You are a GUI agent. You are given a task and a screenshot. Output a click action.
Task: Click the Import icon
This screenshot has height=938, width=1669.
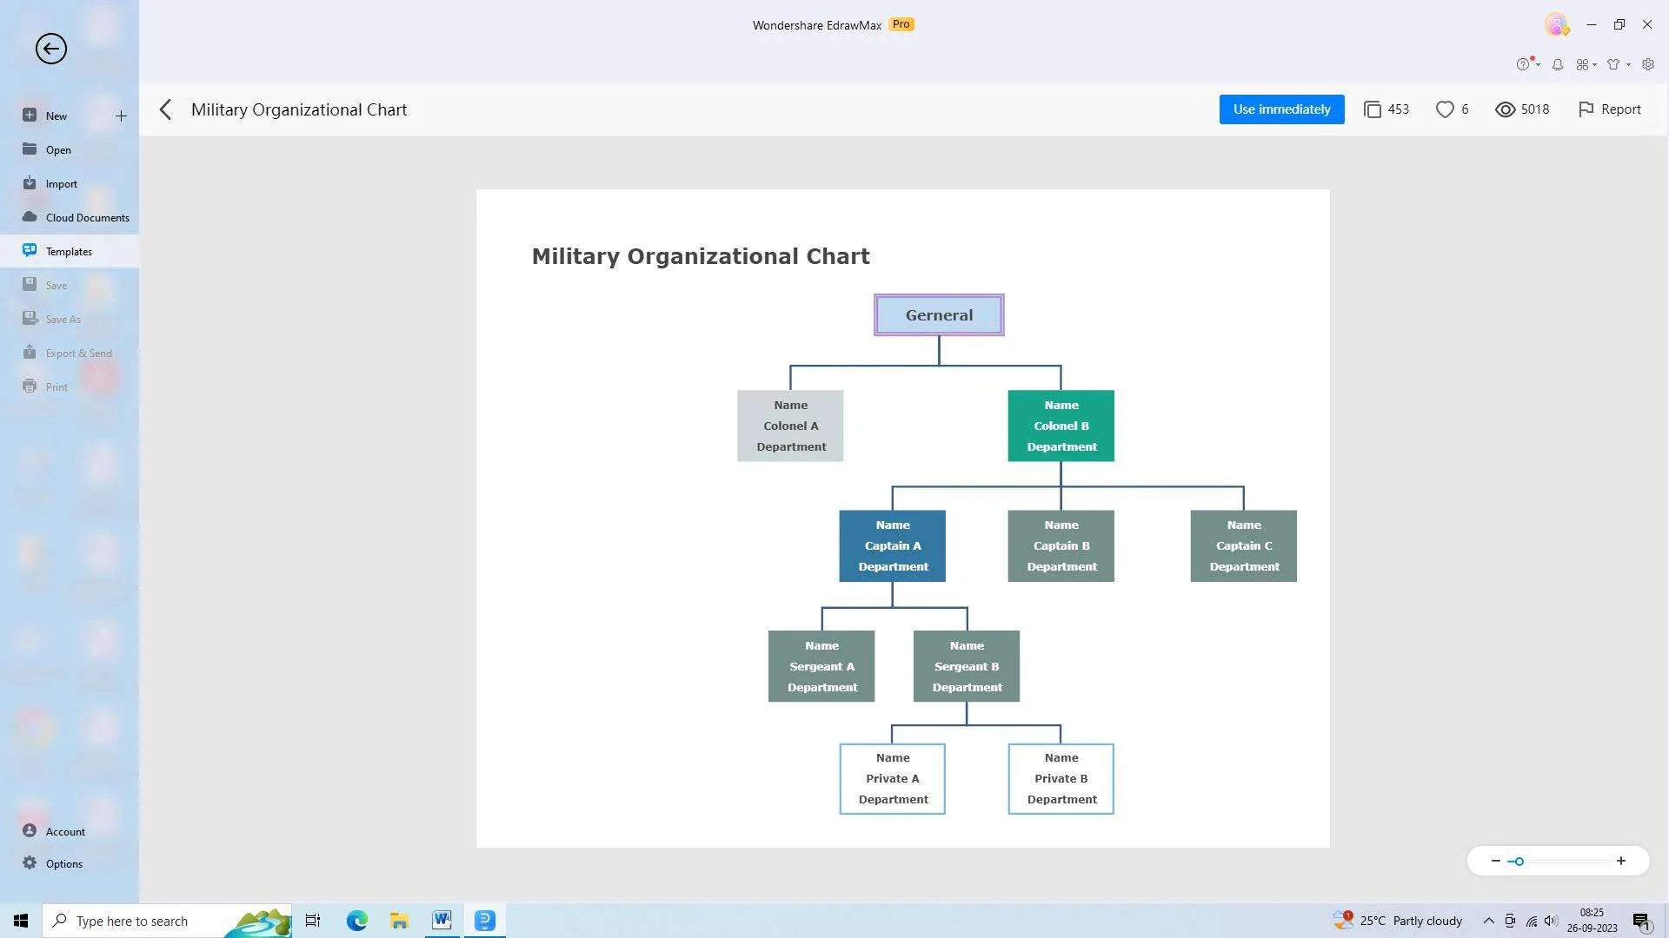coord(29,183)
